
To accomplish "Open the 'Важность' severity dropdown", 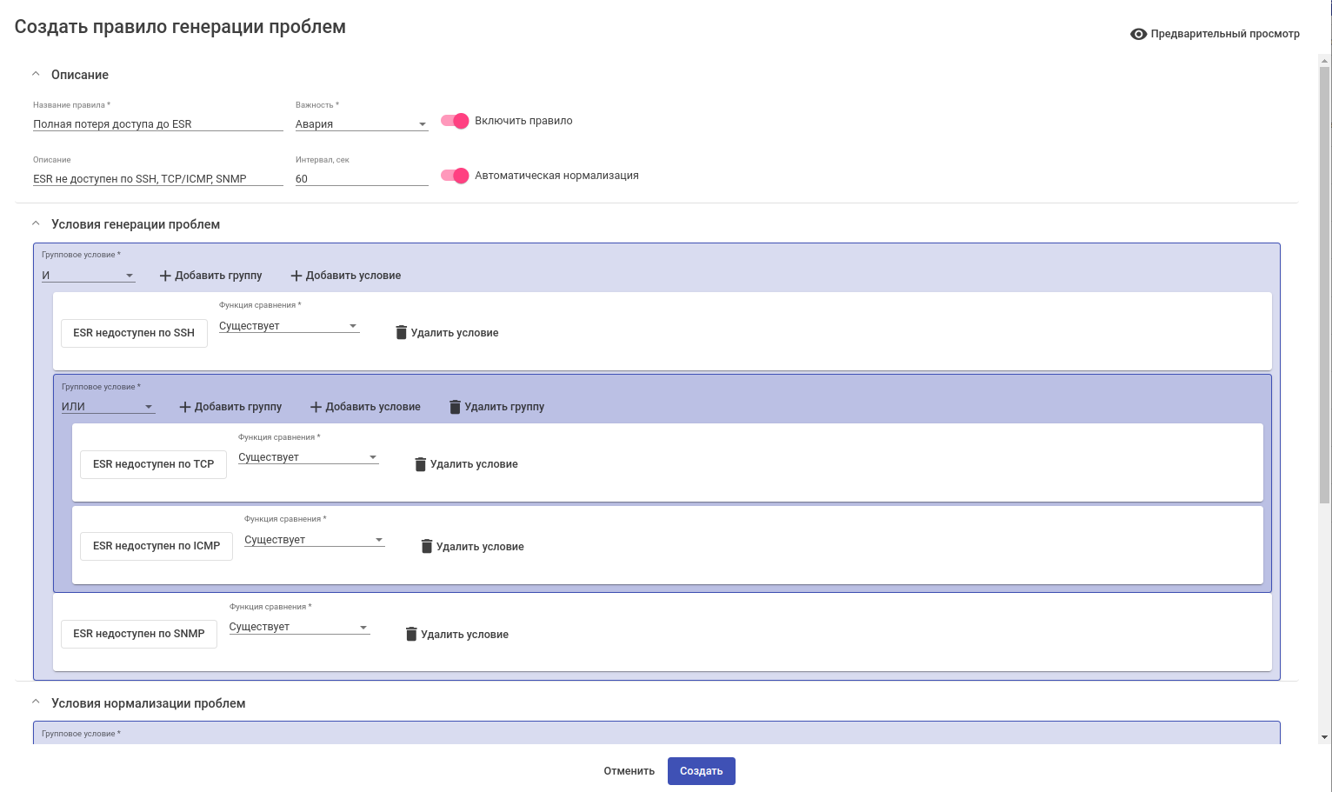I will [361, 124].
